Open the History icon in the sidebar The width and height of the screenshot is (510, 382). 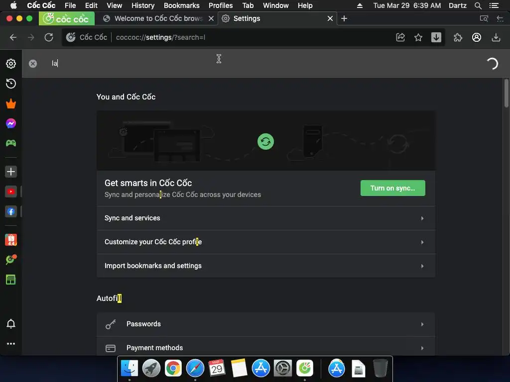coord(11,84)
